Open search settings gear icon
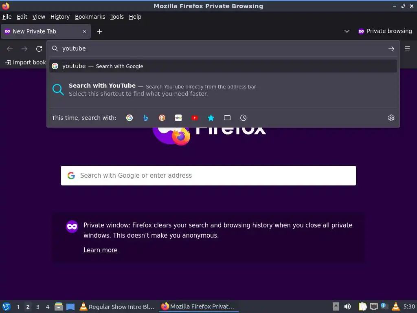The height and width of the screenshot is (313, 417). [391, 118]
